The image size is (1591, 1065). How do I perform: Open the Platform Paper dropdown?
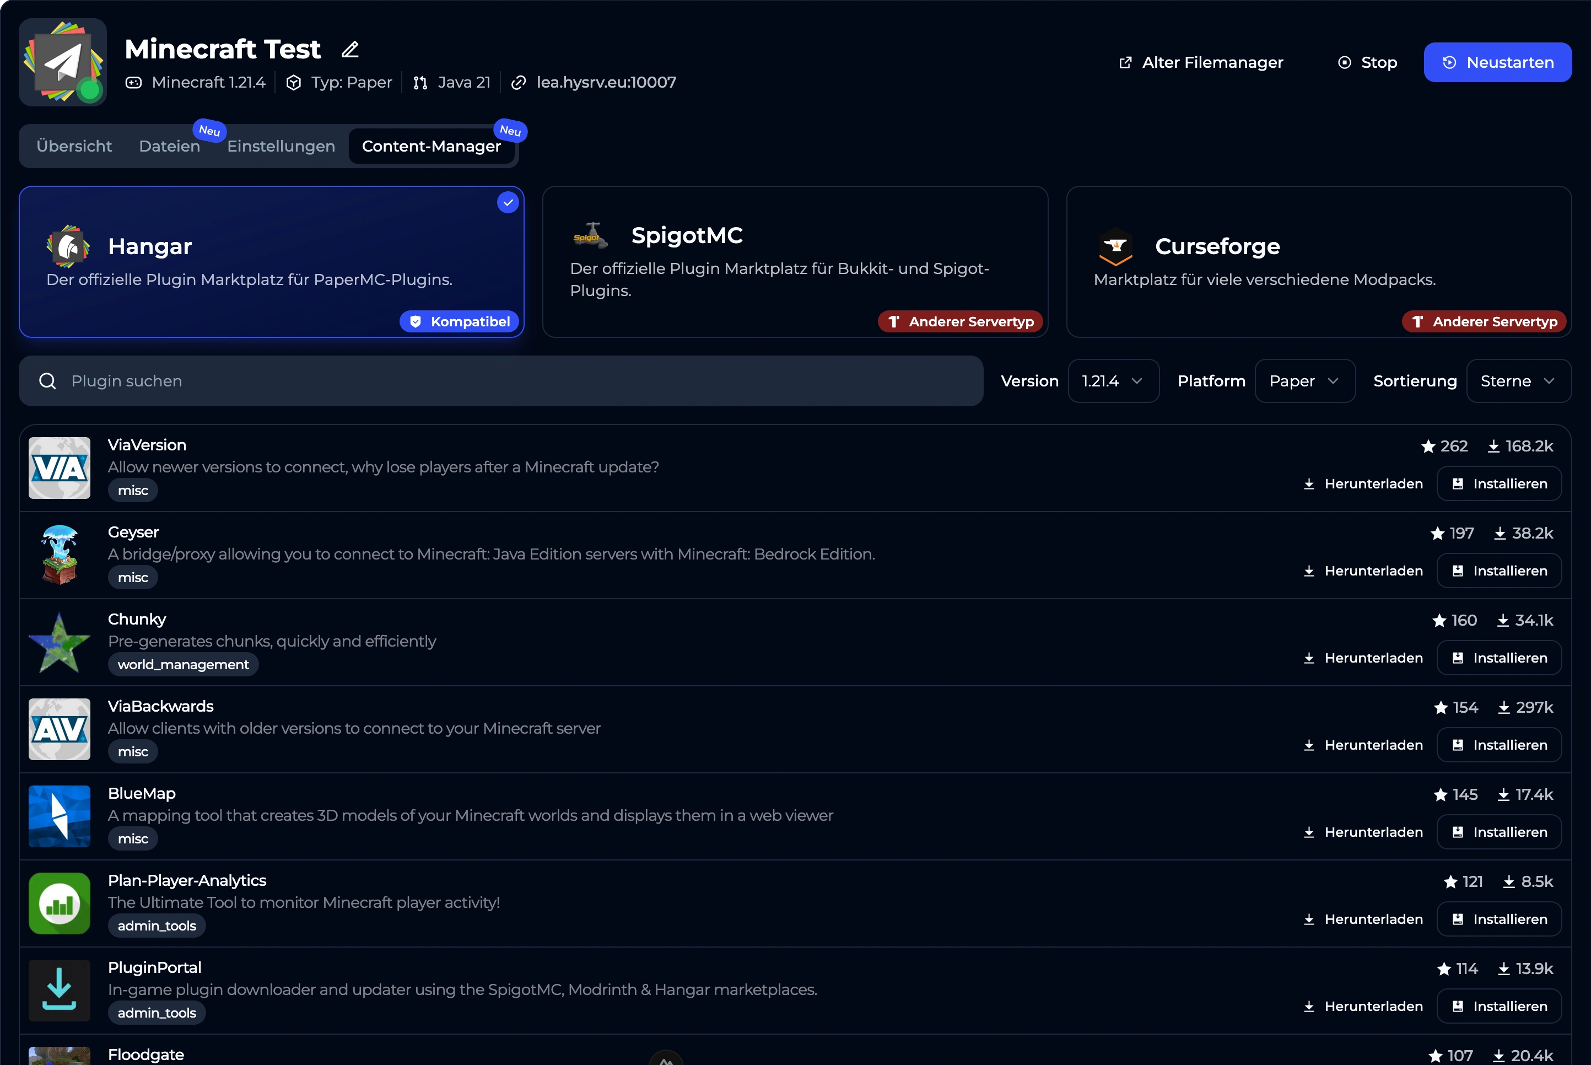tap(1304, 381)
